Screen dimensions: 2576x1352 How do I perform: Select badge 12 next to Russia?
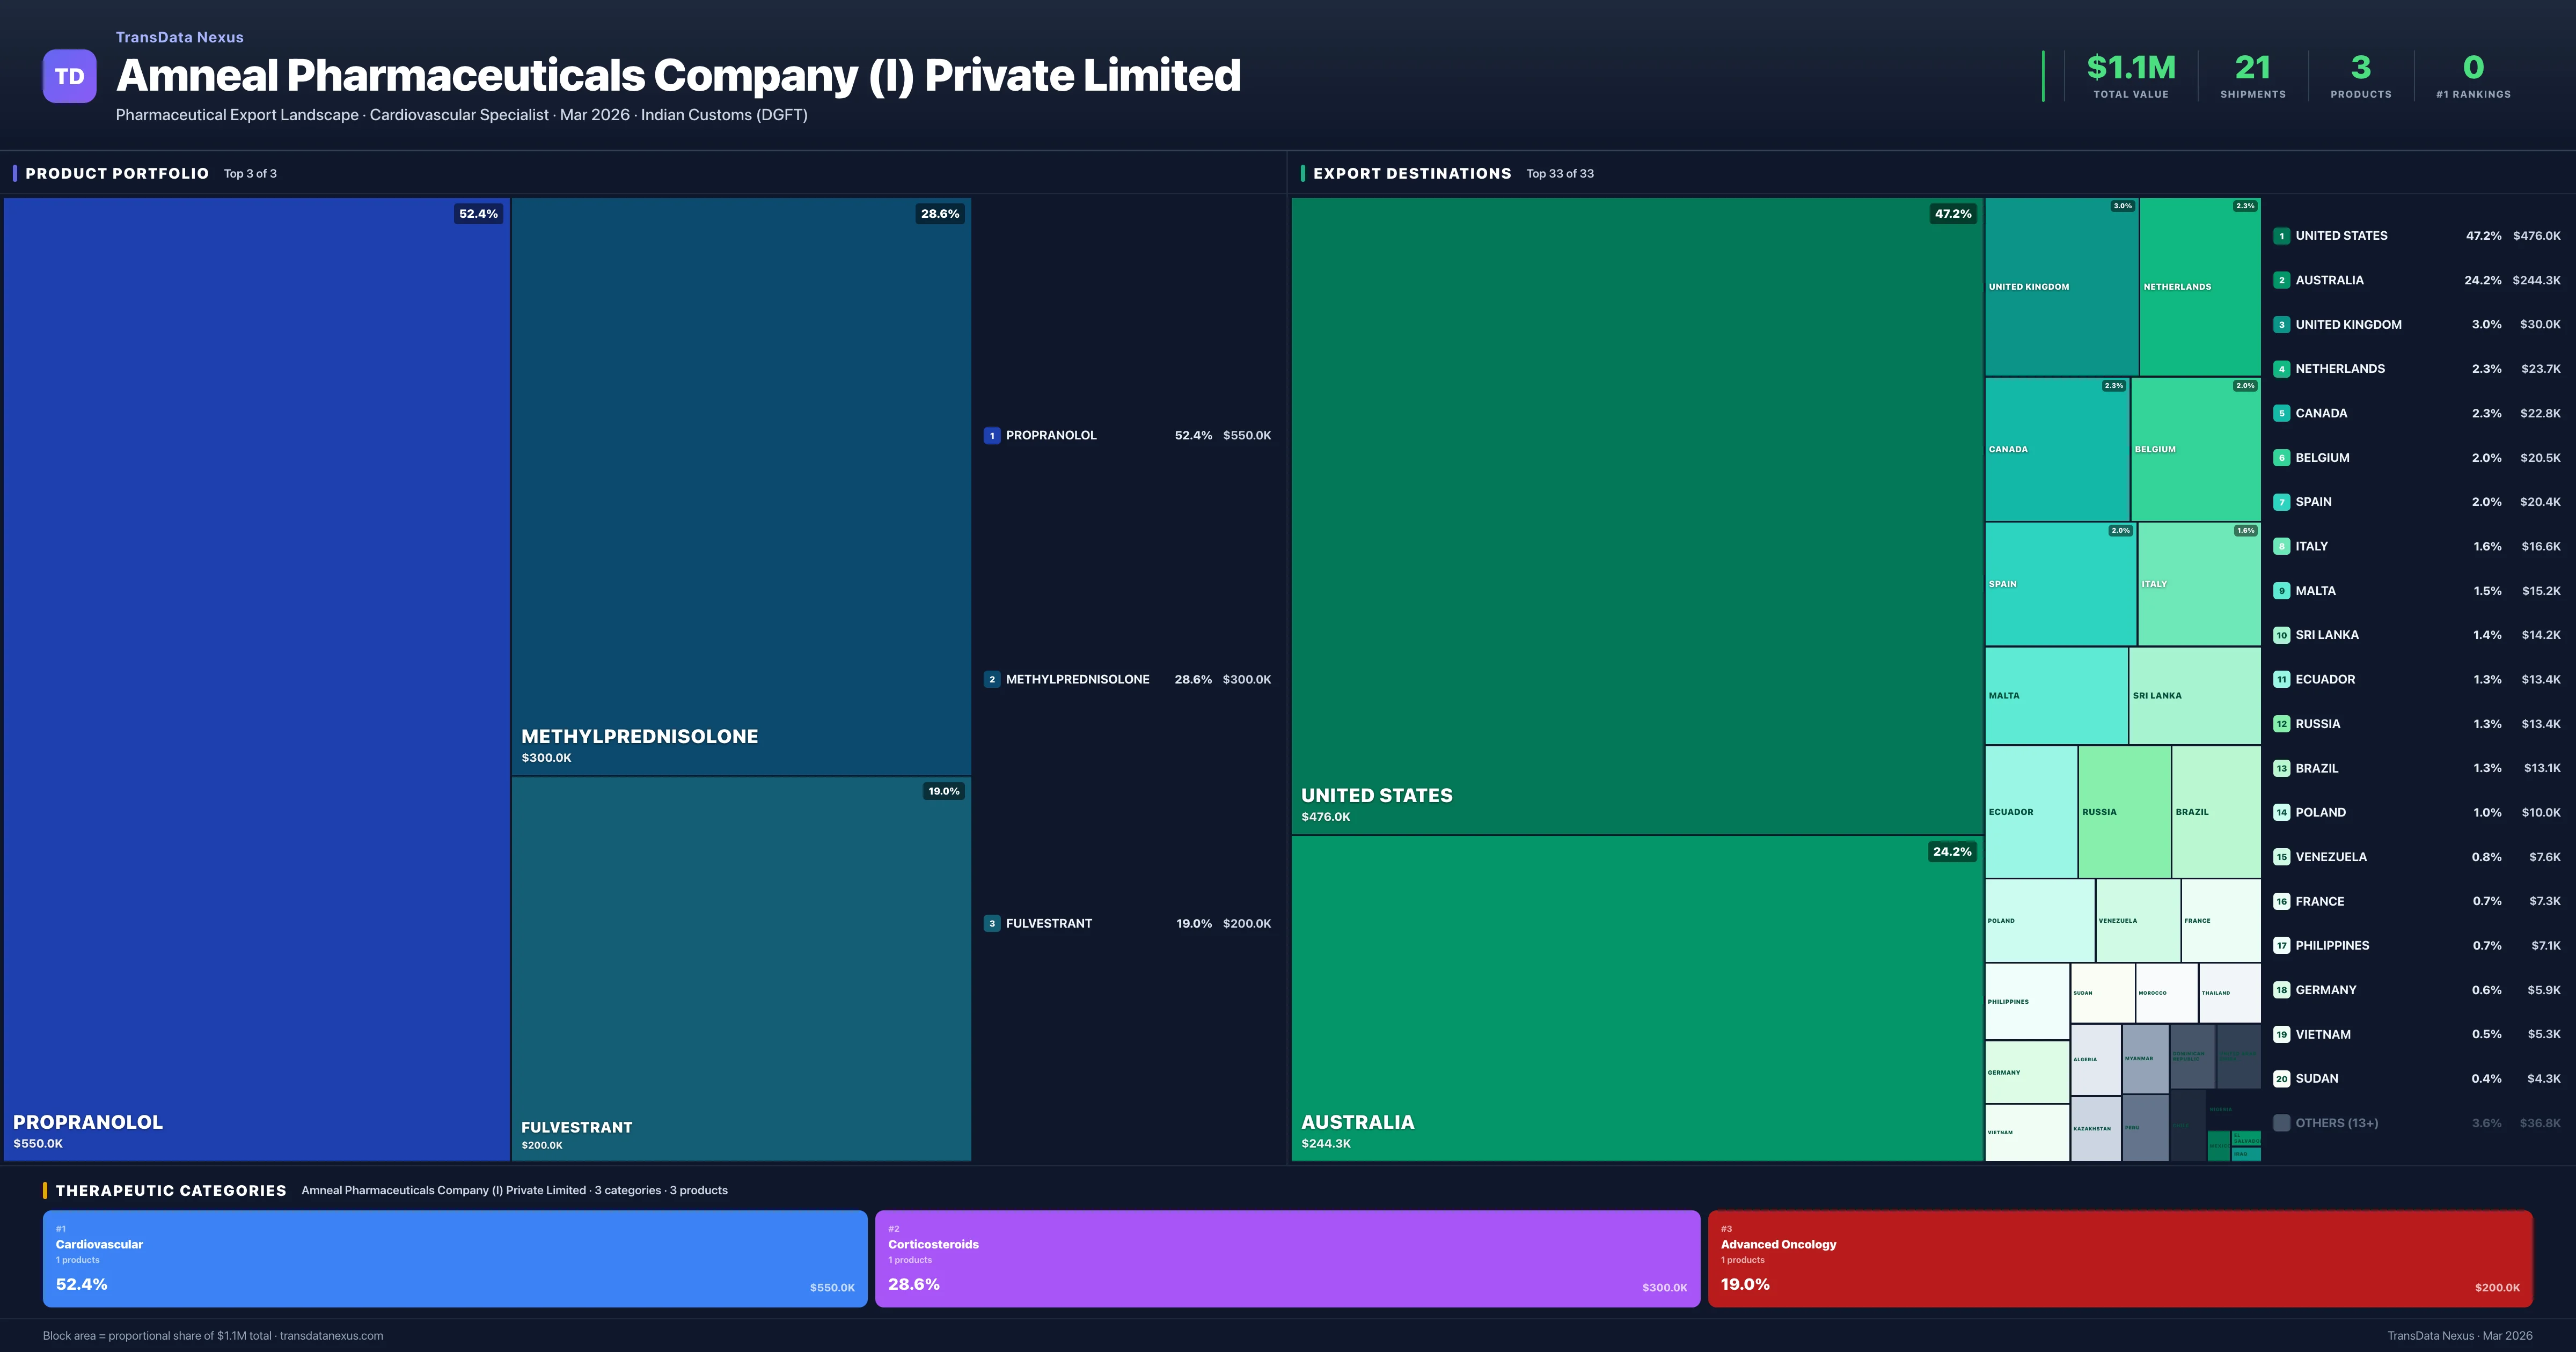pos(2282,723)
